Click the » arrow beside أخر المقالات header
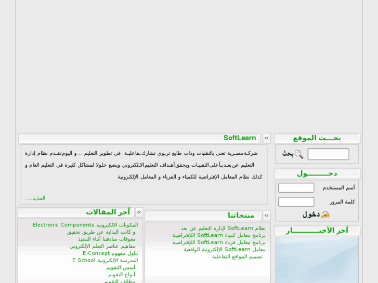This screenshot has height=283, width=378. [139, 212]
